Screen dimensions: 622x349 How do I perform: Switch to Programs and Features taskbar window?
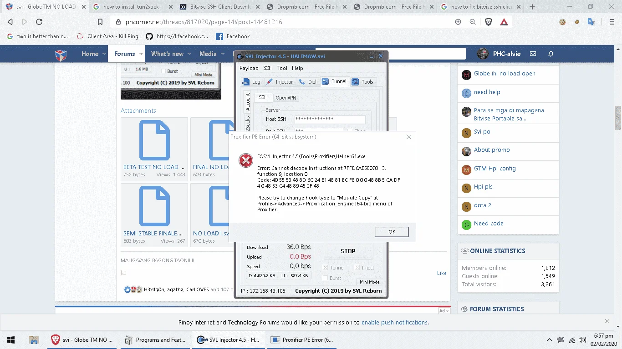click(155, 340)
